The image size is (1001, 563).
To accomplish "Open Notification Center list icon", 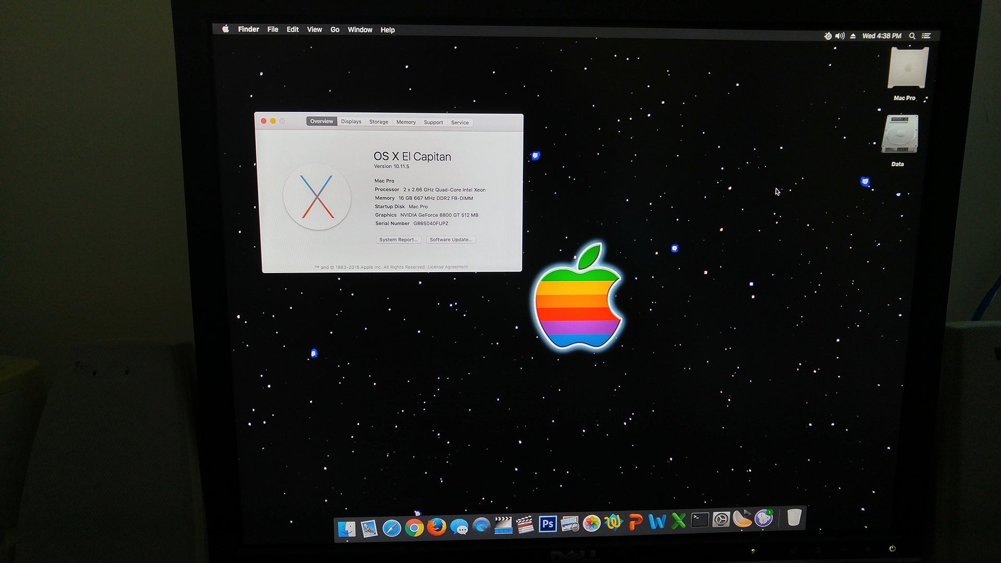I will pos(926,36).
